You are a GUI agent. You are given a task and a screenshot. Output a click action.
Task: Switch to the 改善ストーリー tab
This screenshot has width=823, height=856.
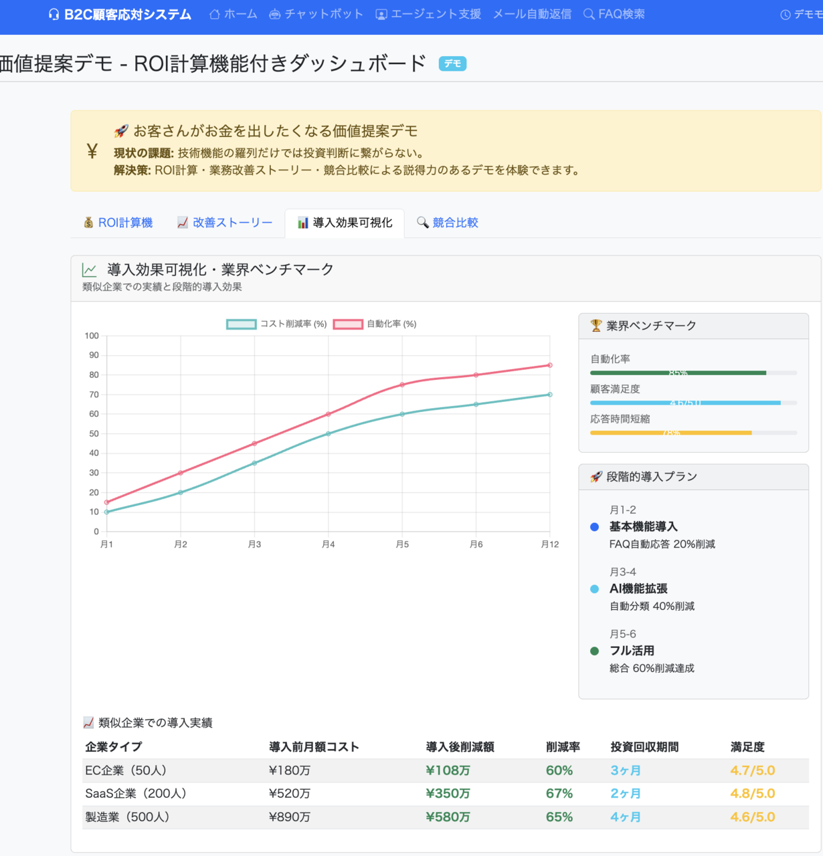226,222
